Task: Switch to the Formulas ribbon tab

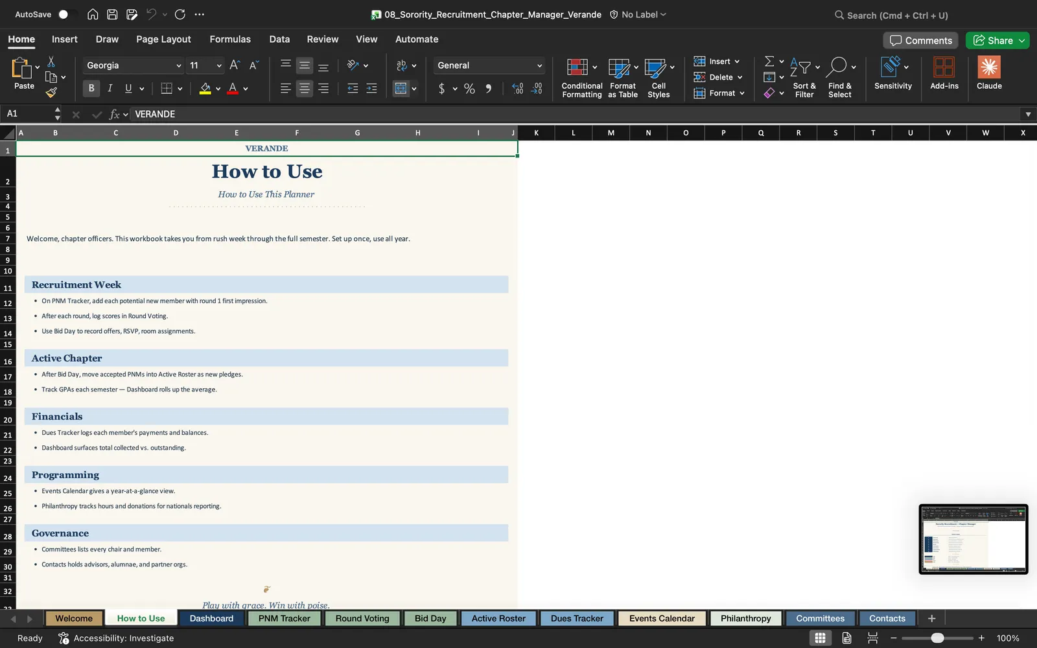Action: [230, 40]
